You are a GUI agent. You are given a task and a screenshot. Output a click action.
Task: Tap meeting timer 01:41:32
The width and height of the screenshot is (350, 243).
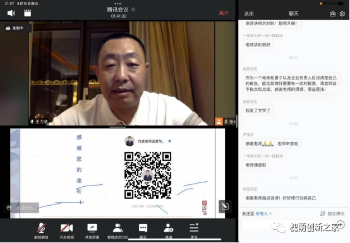pos(119,16)
